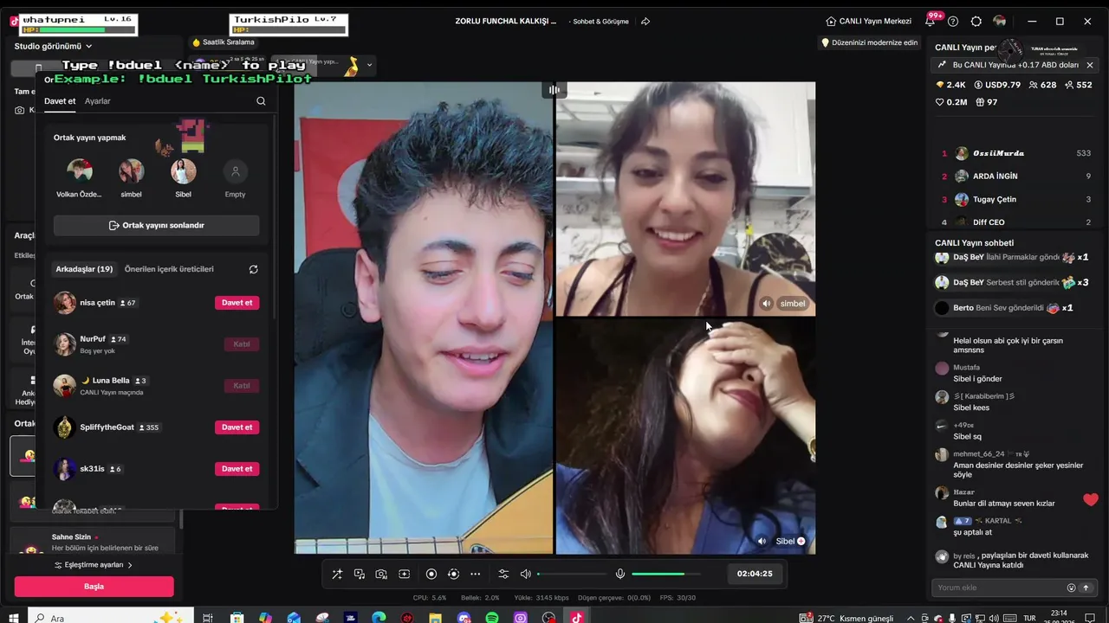Screen dimensions: 1109x623
Task: Click the share arrow next to Sohbet & Görüşme
Action: tap(645, 21)
